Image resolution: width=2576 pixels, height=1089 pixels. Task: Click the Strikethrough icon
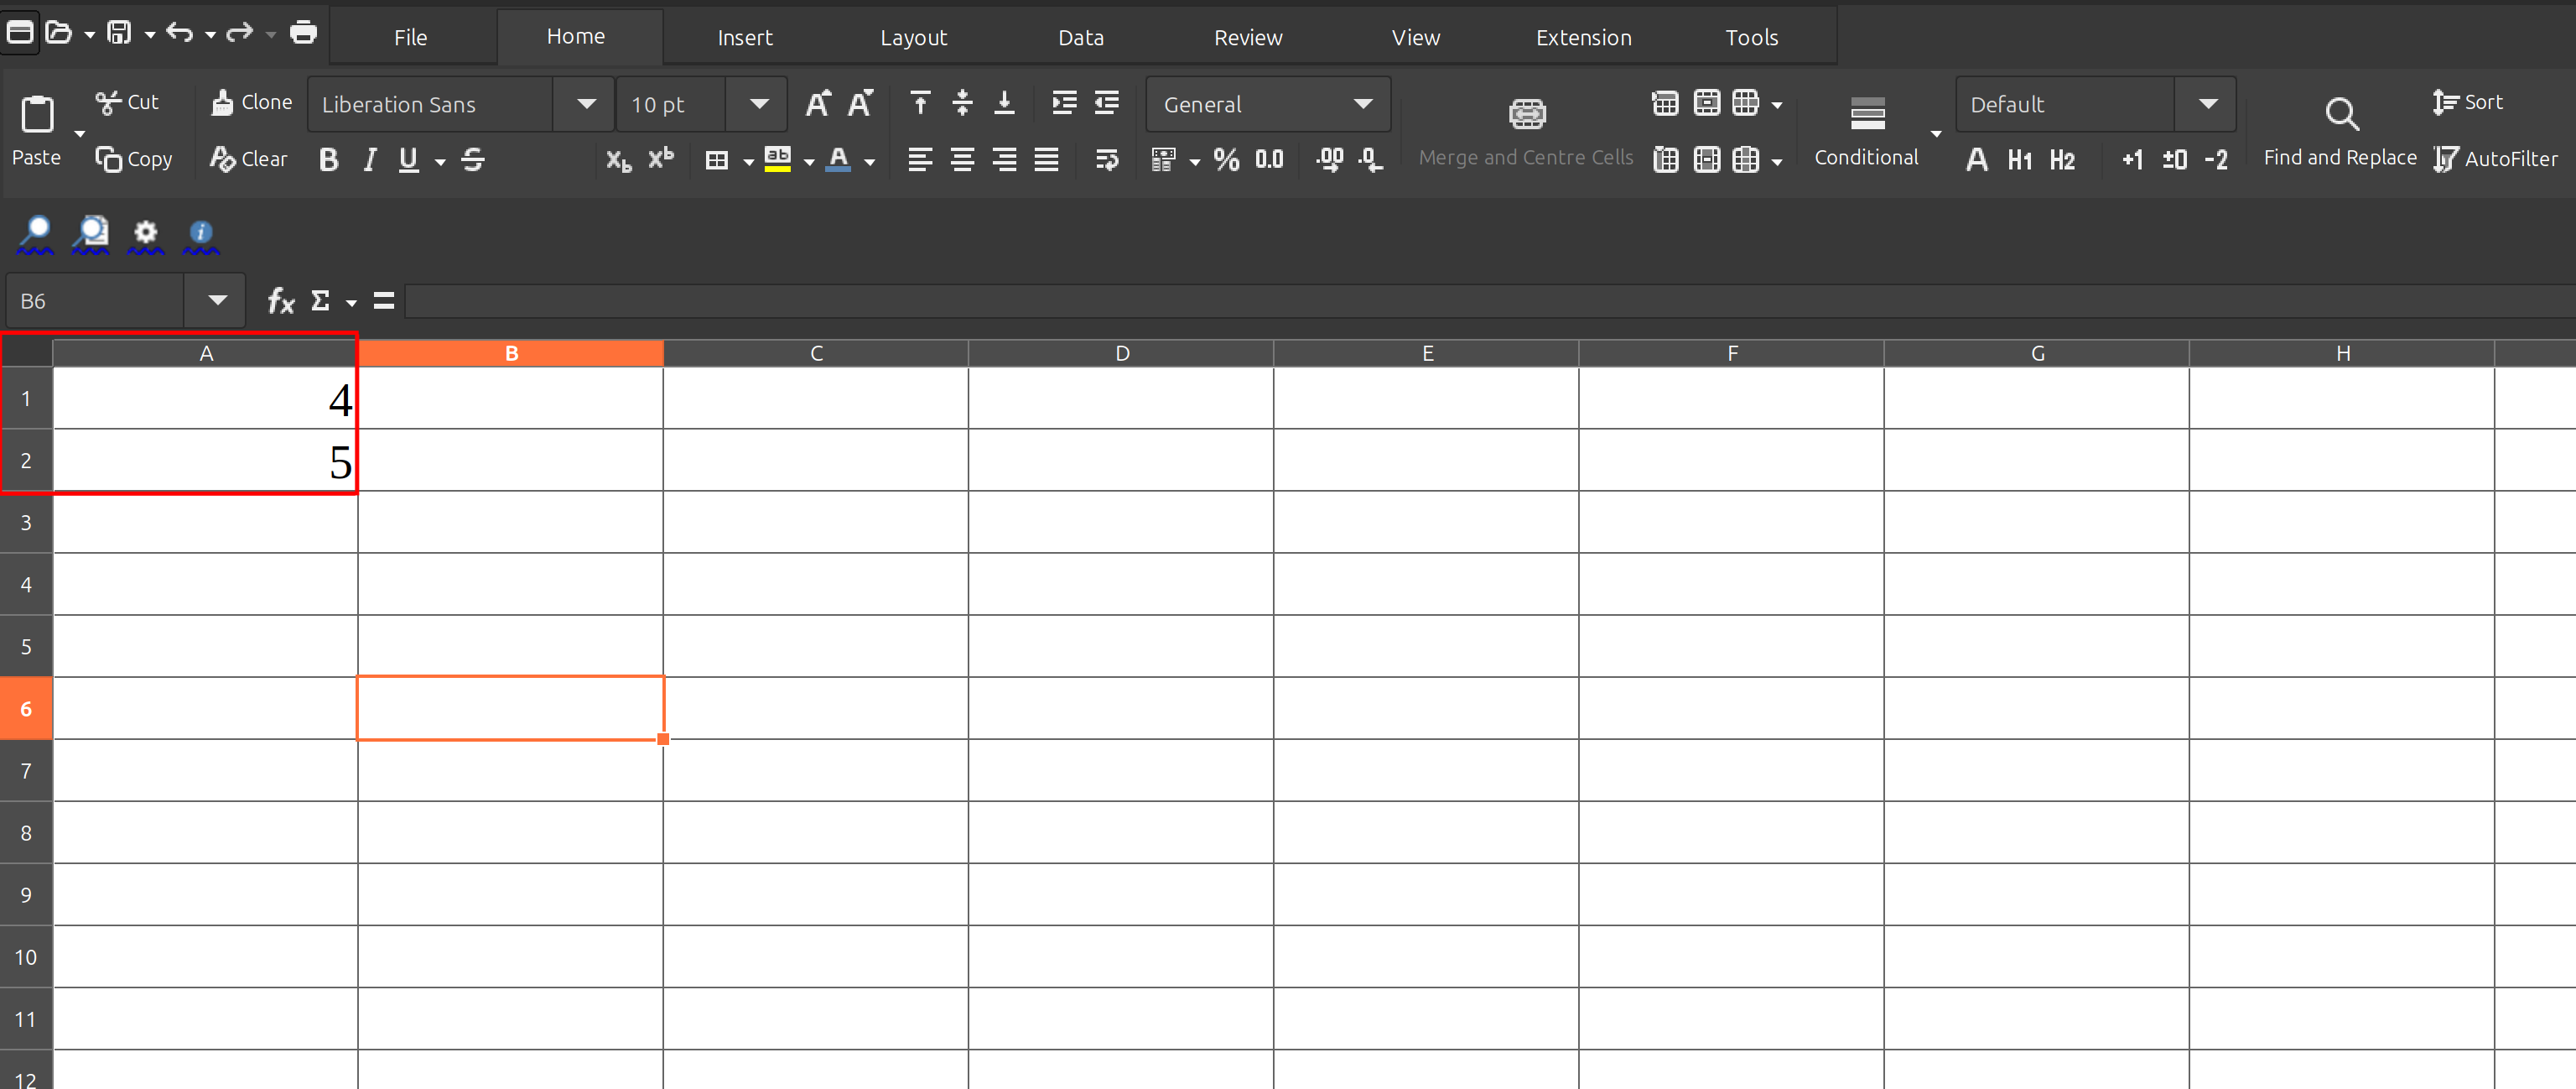(x=473, y=159)
